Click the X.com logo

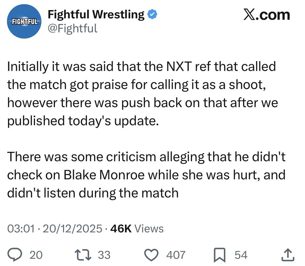tap(267, 15)
